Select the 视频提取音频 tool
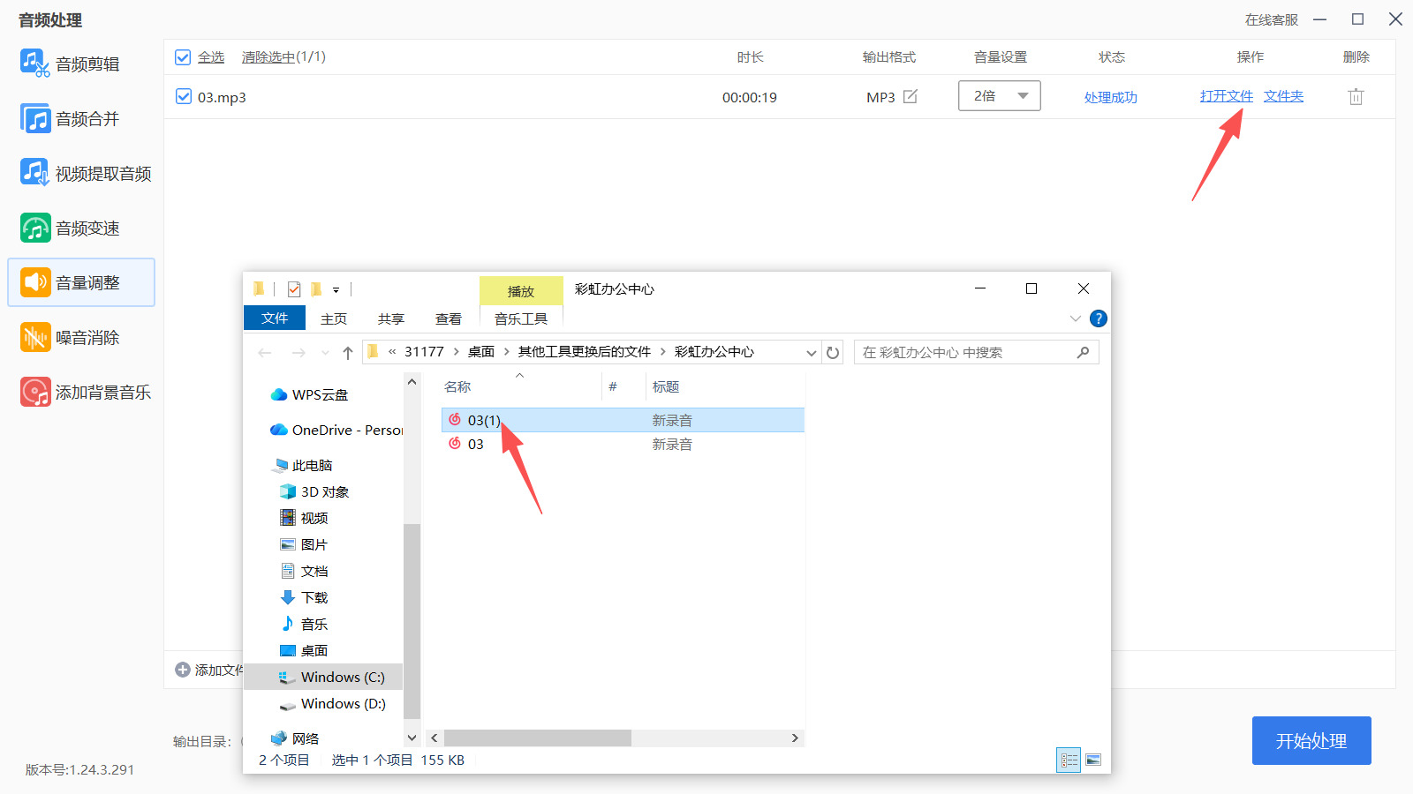 pos(87,172)
